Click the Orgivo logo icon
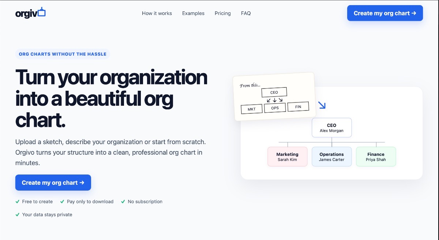This screenshot has height=240, width=439. coord(42,12)
